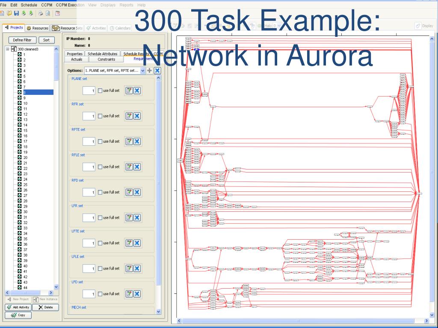438x328 pixels.
Task: Remove the LFD set requirement
Action: (137, 294)
